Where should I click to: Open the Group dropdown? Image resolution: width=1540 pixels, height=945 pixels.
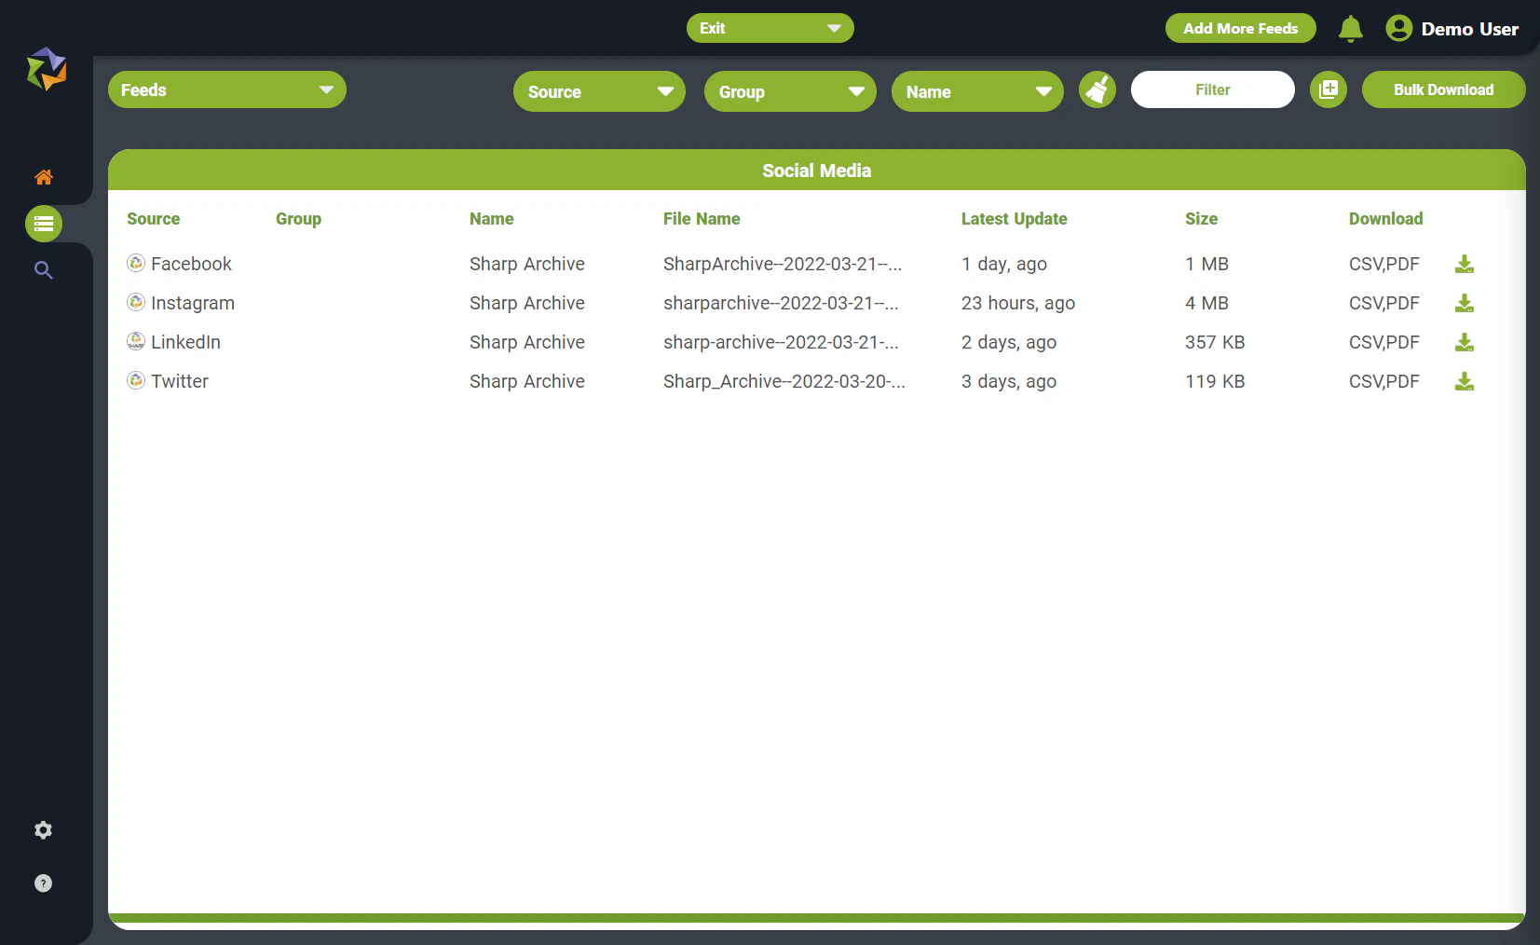789,91
